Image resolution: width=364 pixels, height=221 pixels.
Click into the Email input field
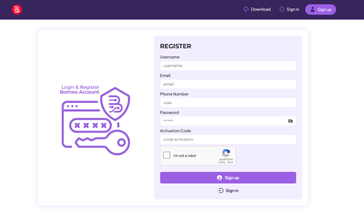tap(228, 84)
